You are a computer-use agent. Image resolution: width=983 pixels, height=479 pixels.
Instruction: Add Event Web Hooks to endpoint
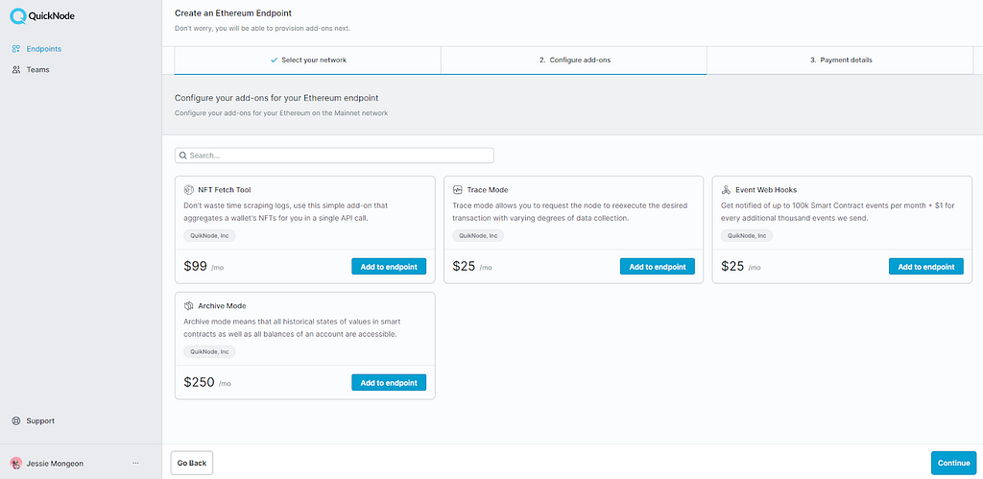pos(926,267)
